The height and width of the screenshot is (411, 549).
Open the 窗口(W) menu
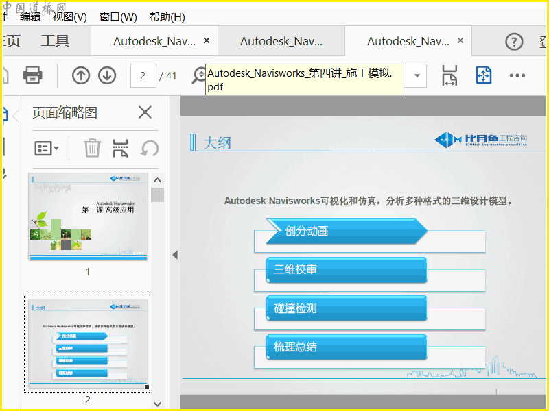[118, 16]
